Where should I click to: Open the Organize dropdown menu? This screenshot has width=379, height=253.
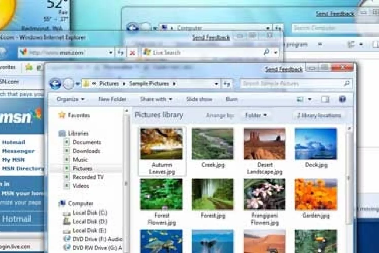pos(70,99)
